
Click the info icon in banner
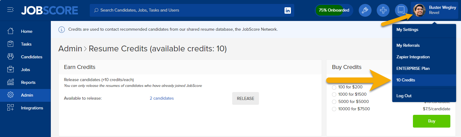pyautogui.click(x=61, y=29)
